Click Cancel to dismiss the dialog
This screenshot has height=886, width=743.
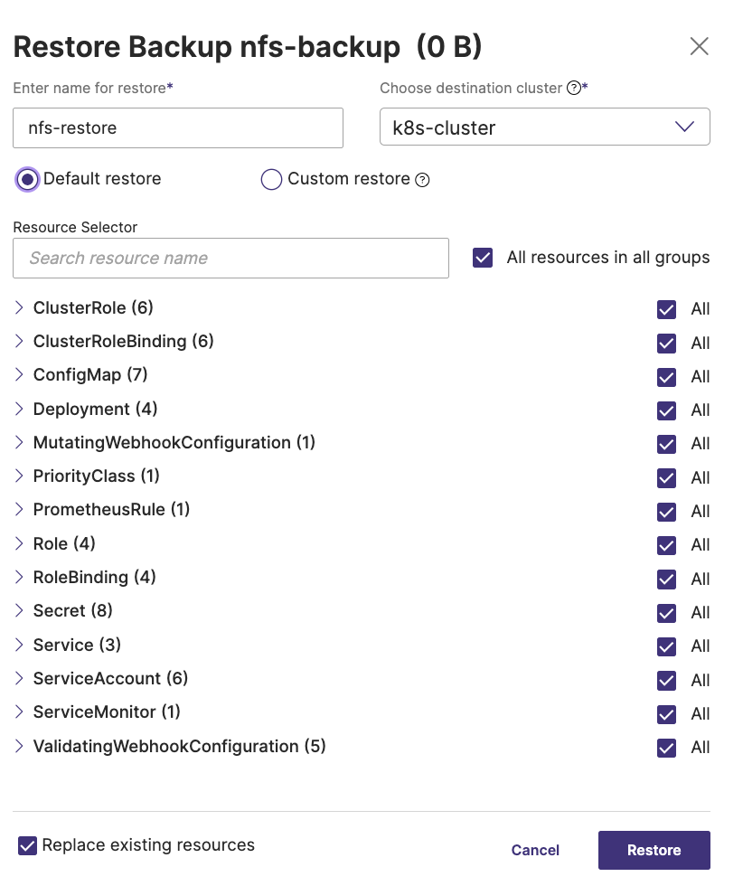click(x=535, y=850)
